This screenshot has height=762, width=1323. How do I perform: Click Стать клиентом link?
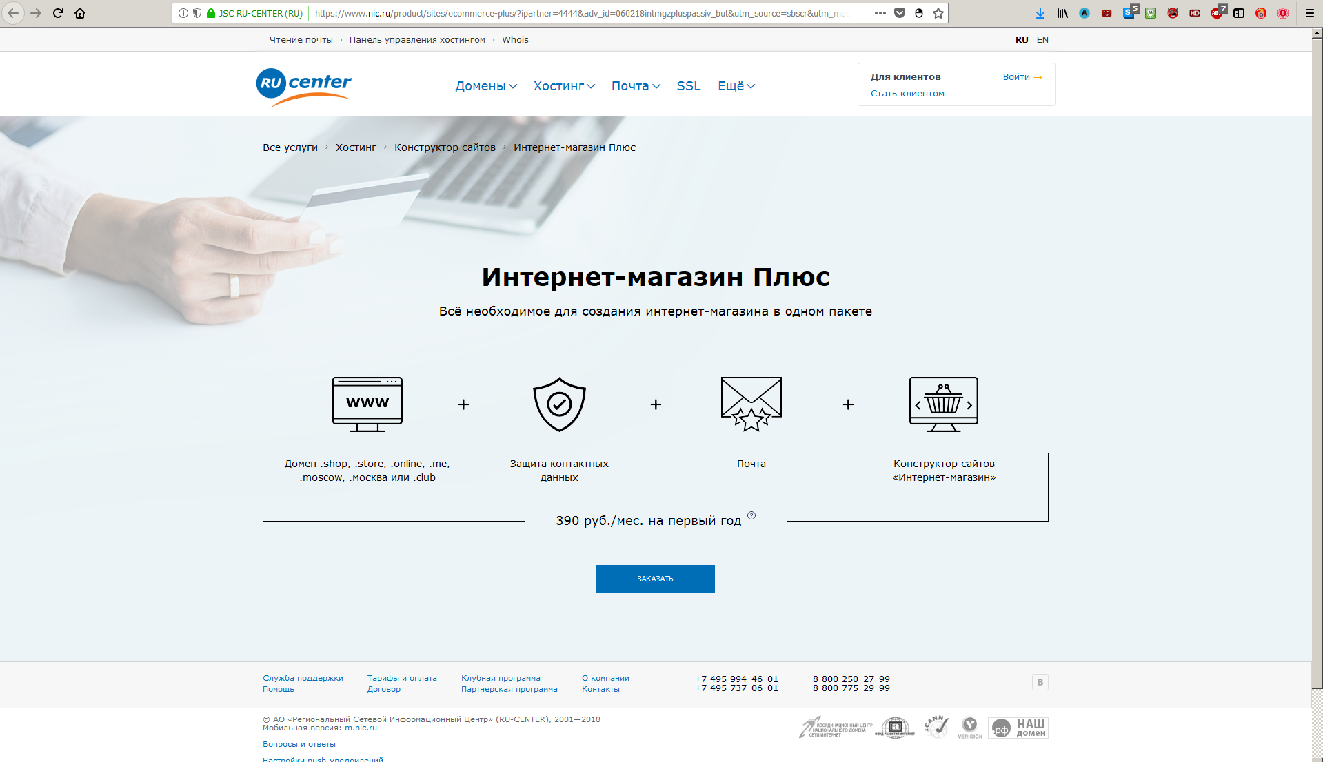click(907, 94)
